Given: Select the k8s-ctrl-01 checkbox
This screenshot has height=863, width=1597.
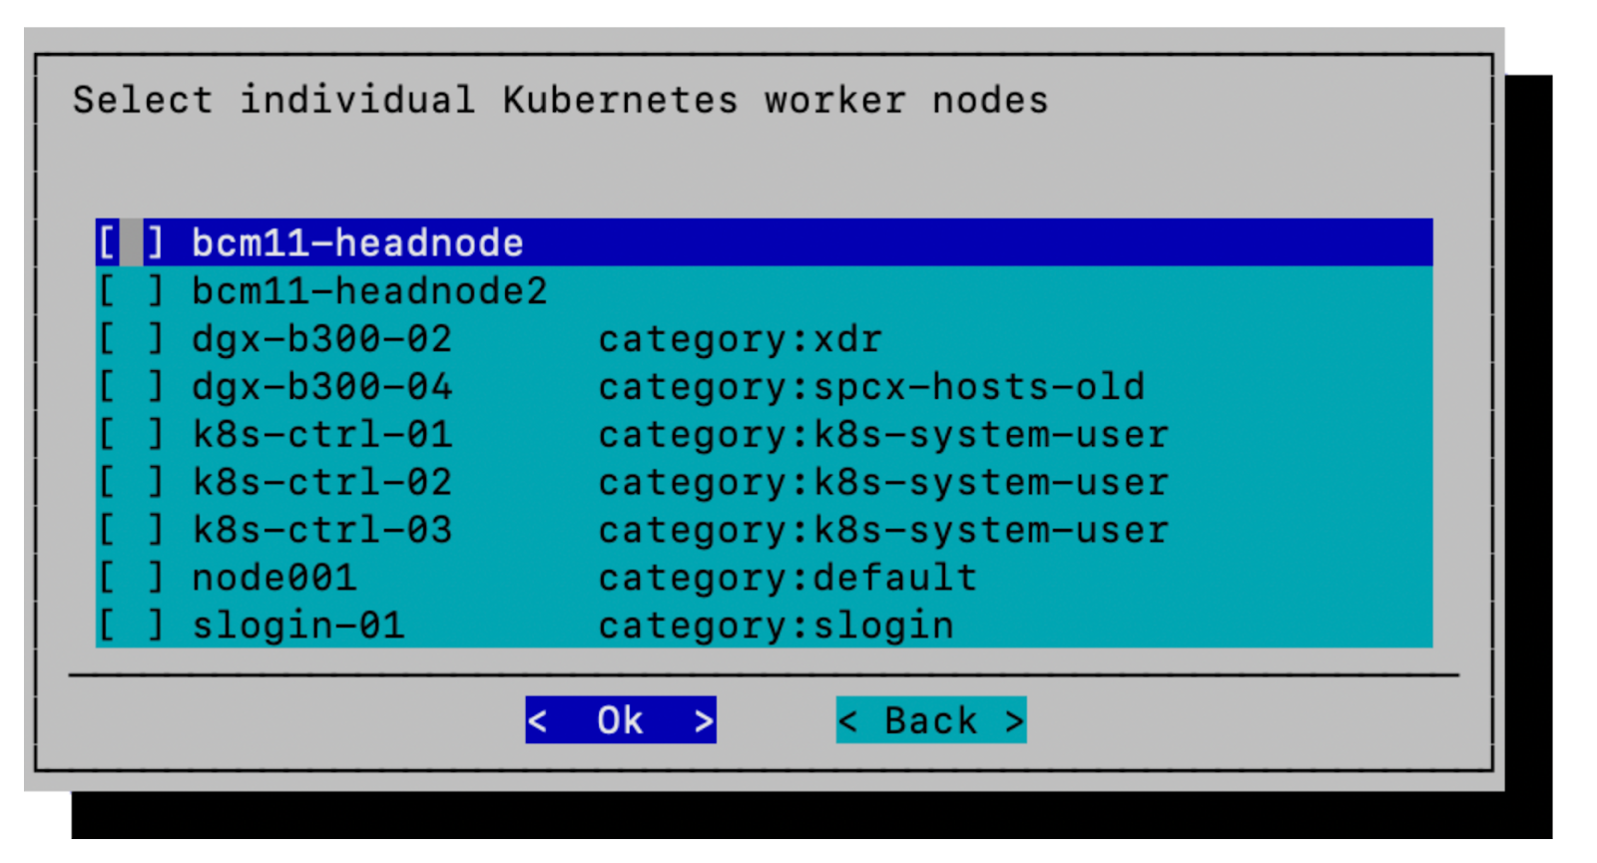Looking at the screenshot, I should pyautogui.click(x=131, y=435).
